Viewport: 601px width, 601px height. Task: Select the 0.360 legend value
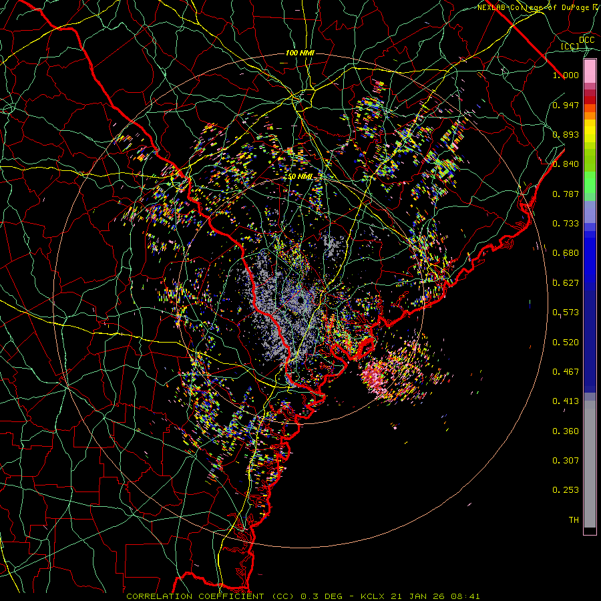click(x=566, y=431)
